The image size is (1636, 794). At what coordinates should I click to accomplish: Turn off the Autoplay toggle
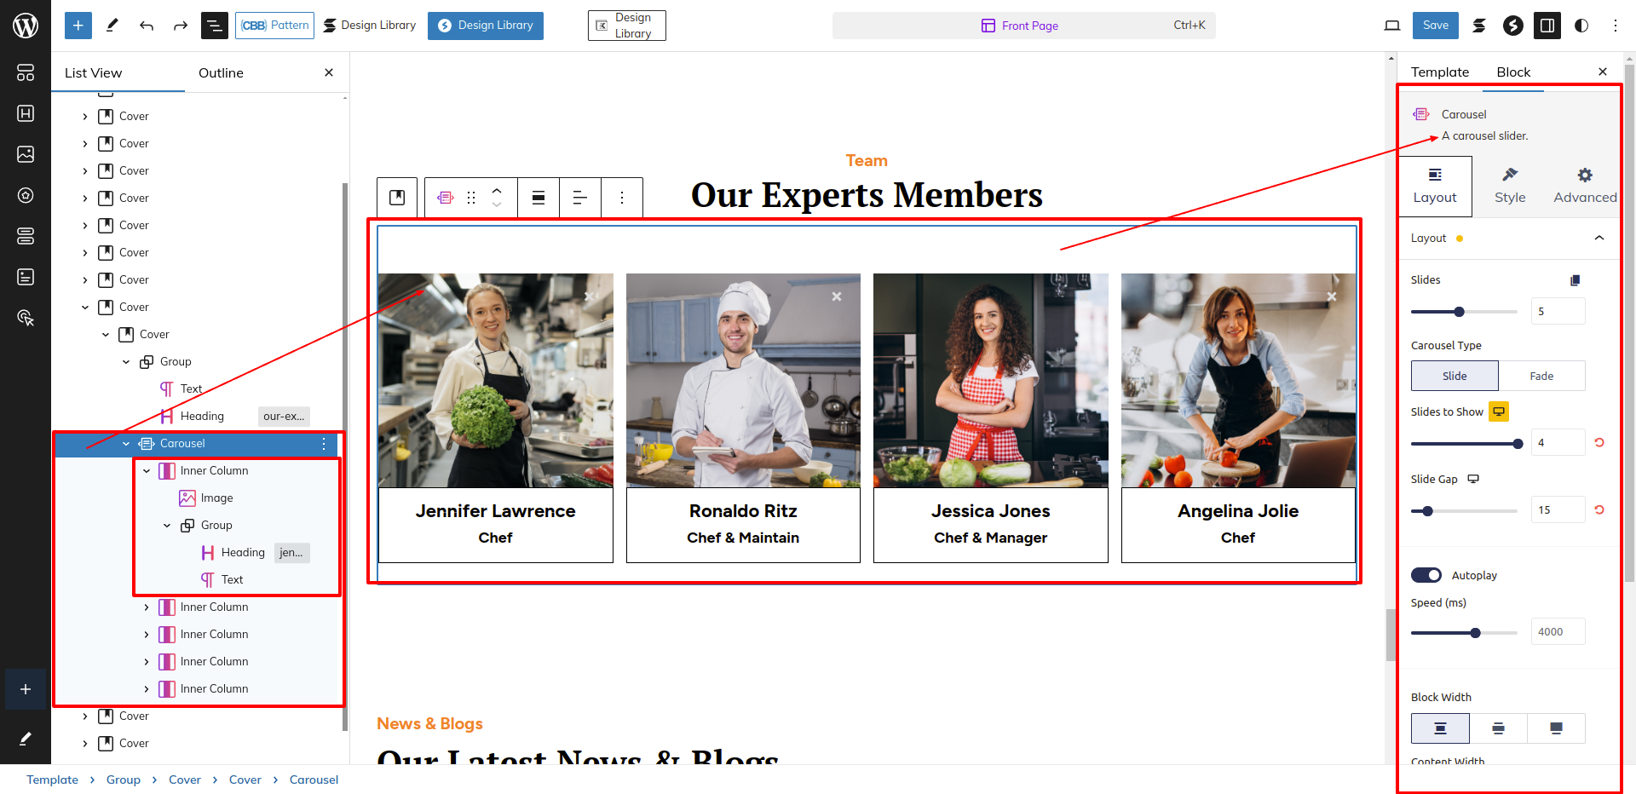[x=1426, y=575]
